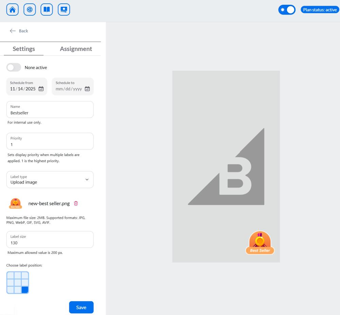Select center label position cell
This screenshot has width=340, height=315.
[18, 282]
